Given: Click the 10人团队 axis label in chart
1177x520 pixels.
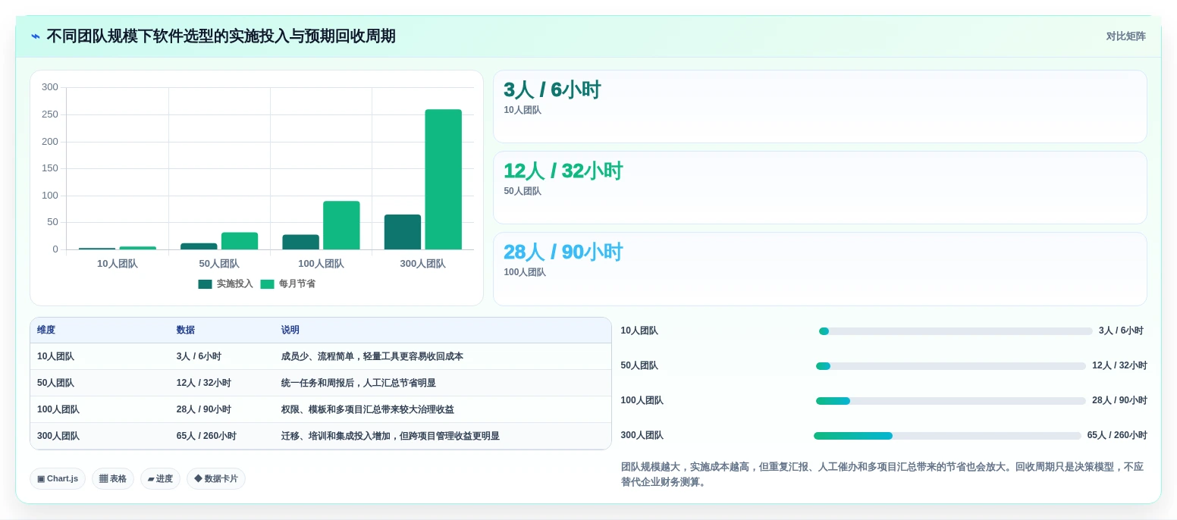Looking at the screenshot, I should pos(118,264).
